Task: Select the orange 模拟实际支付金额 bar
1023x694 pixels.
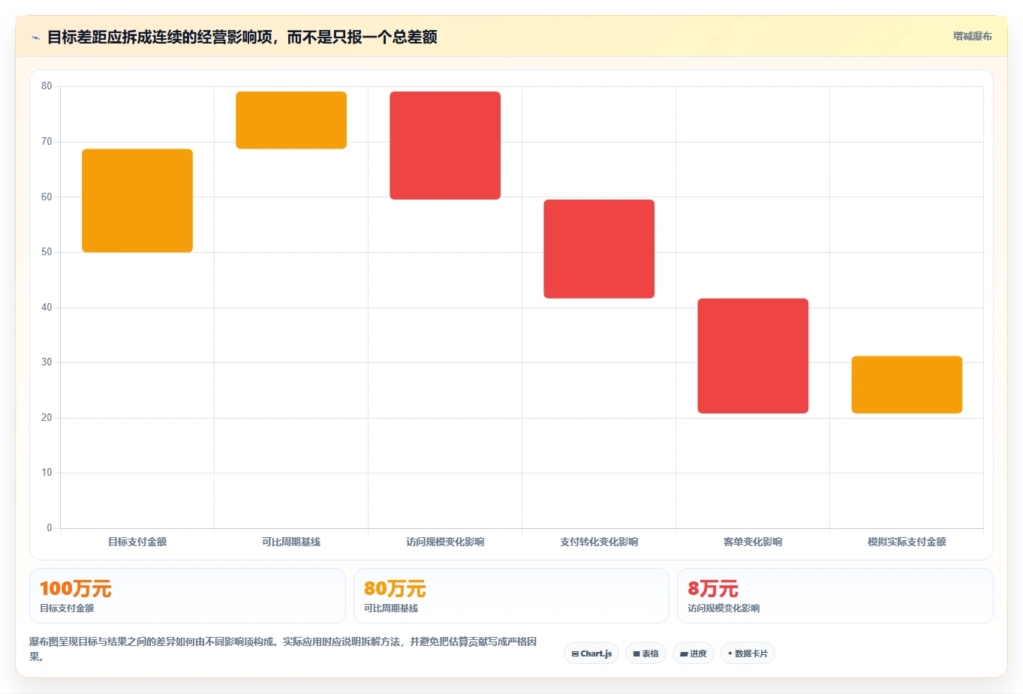Action: 907,384
